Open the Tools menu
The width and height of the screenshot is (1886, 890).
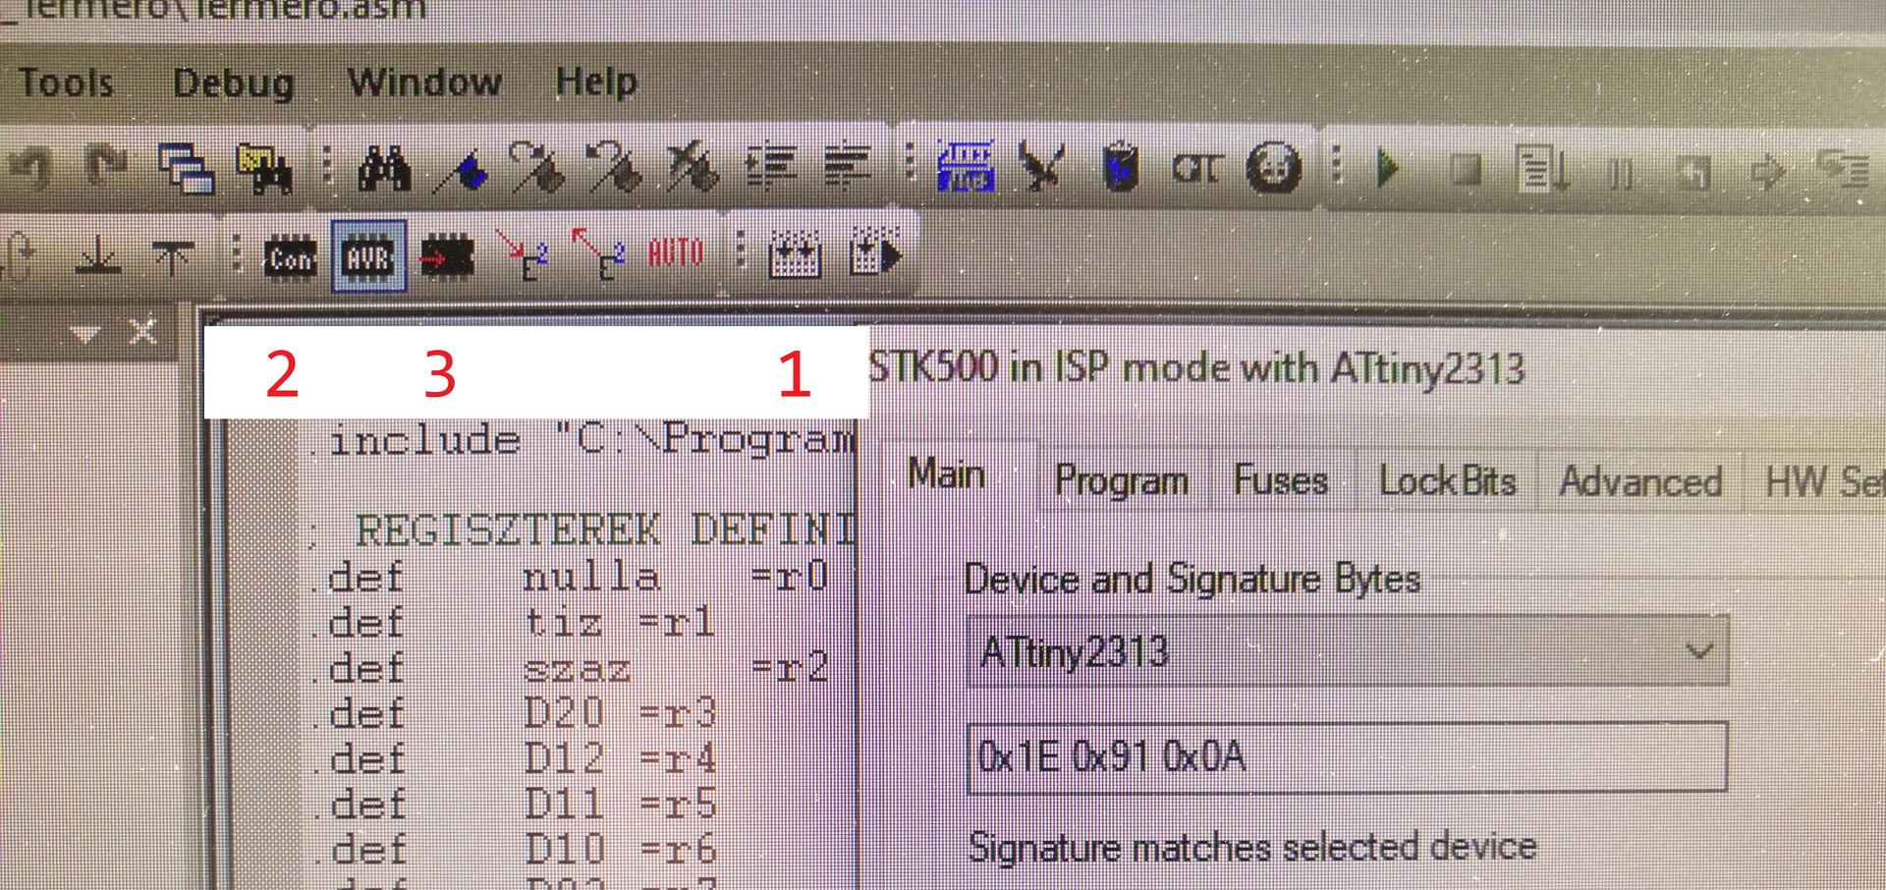tap(66, 83)
